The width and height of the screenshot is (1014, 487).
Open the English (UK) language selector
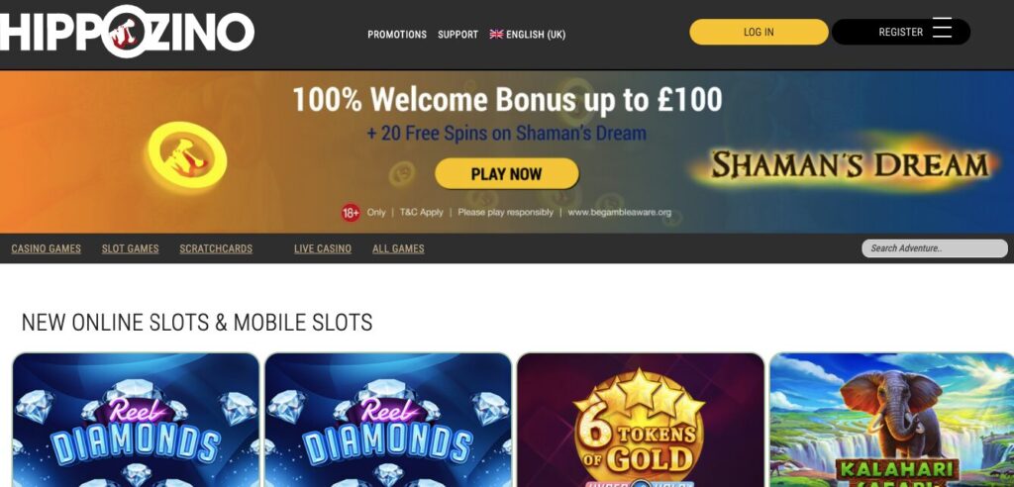click(x=528, y=35)
